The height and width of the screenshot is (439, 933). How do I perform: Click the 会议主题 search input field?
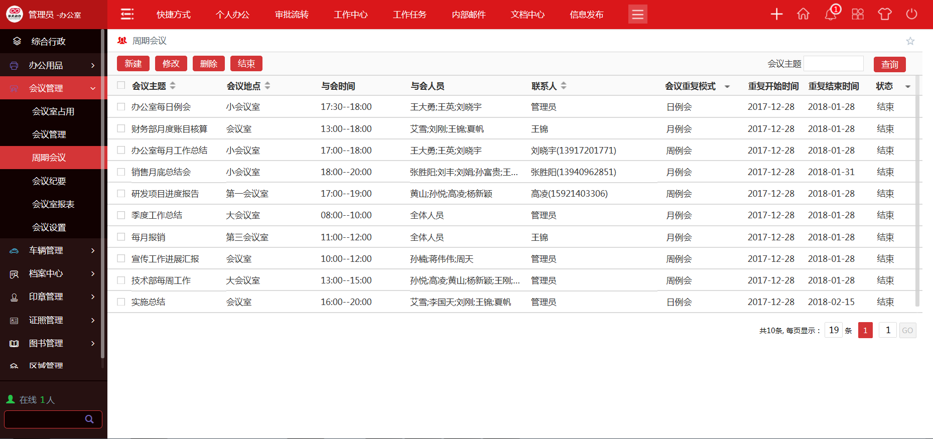pyautogui.click(x=833, y=64)
